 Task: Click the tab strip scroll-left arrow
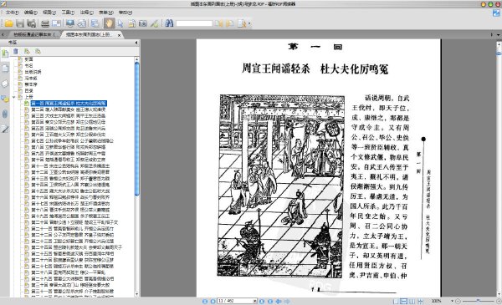(3, 34)
